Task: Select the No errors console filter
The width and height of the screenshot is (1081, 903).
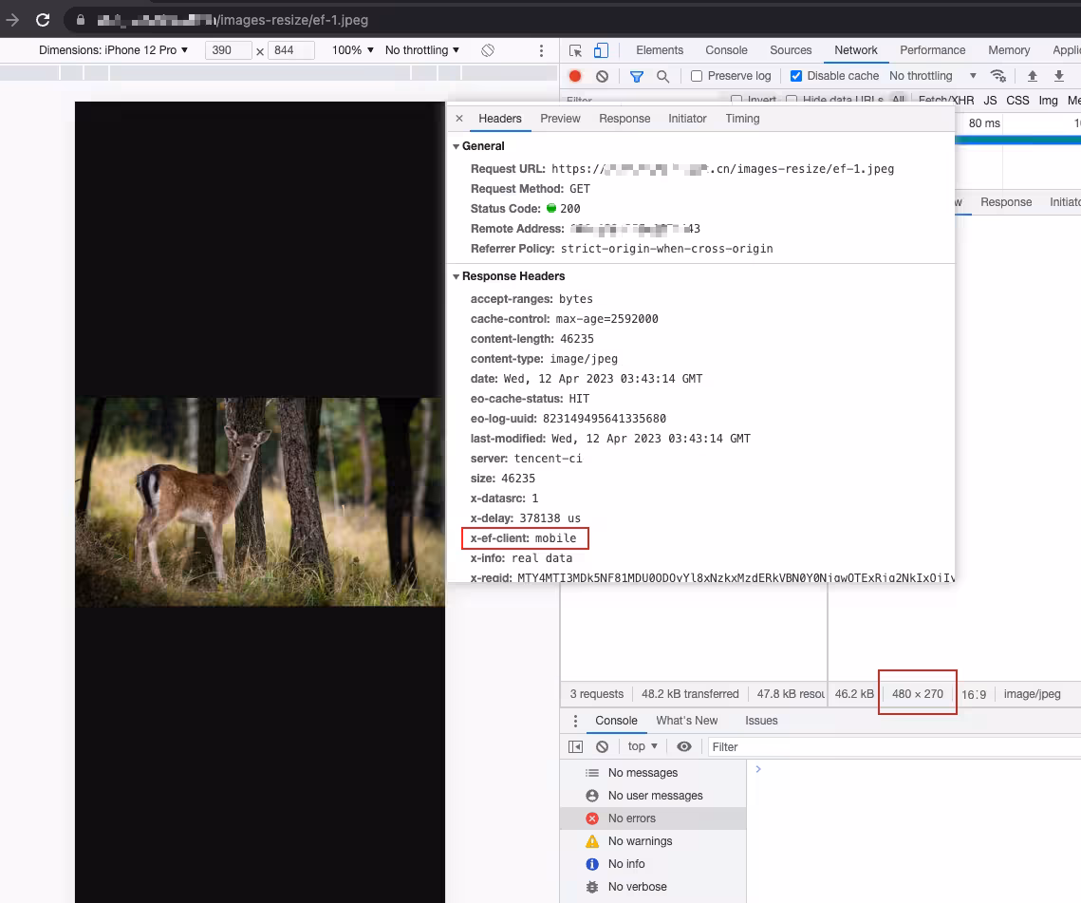Action: click(631, 818)
